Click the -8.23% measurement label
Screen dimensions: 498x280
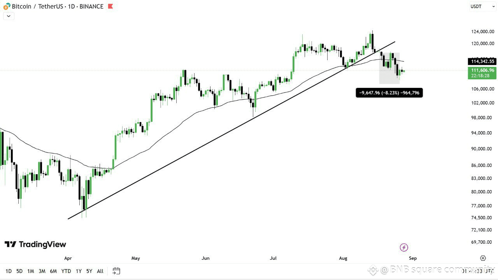[389, 93]
